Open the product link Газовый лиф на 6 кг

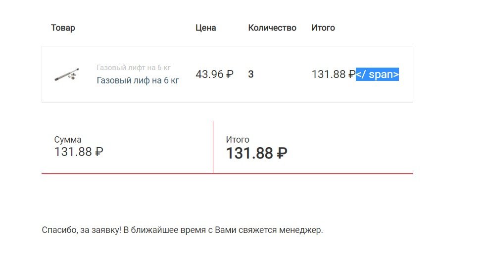pyautogui.click(x=138, y=80)
